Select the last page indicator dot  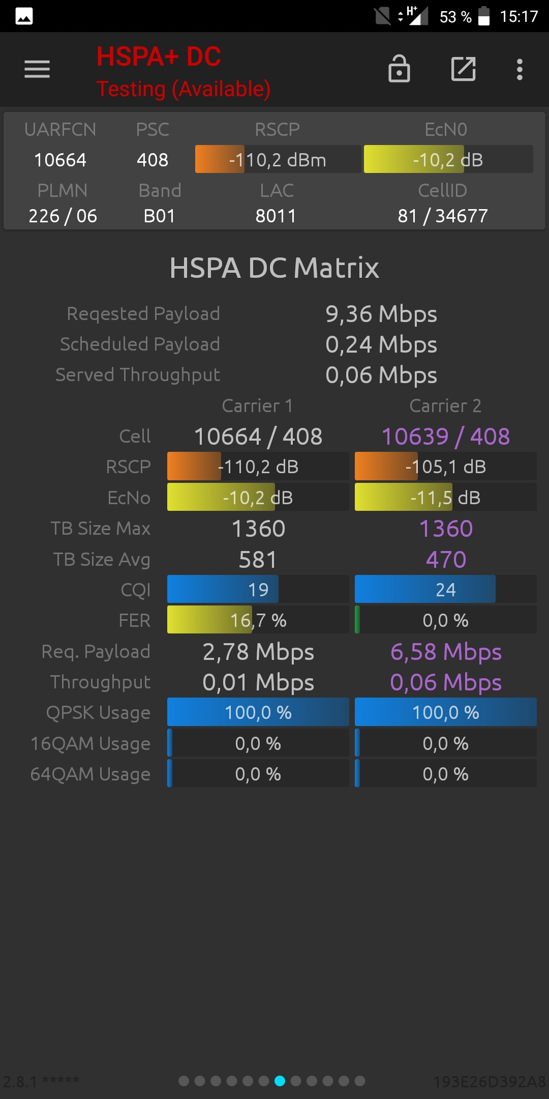360,1081
